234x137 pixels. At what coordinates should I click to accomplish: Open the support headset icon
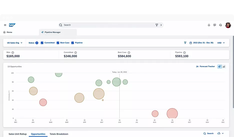tap(220, 25)
